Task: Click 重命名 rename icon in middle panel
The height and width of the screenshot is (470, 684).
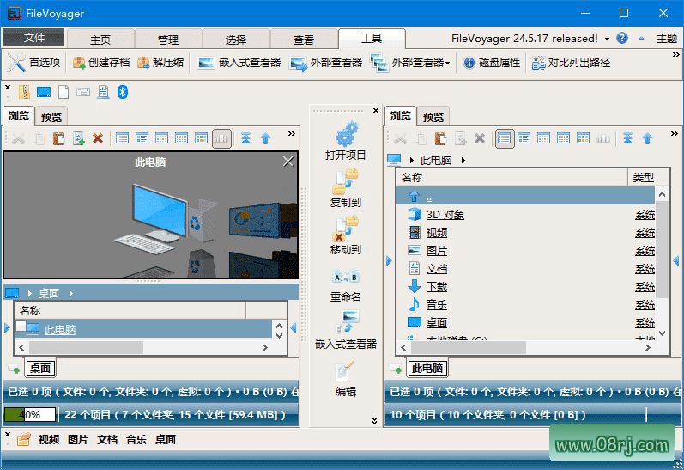Action: (x=346, y=277)
